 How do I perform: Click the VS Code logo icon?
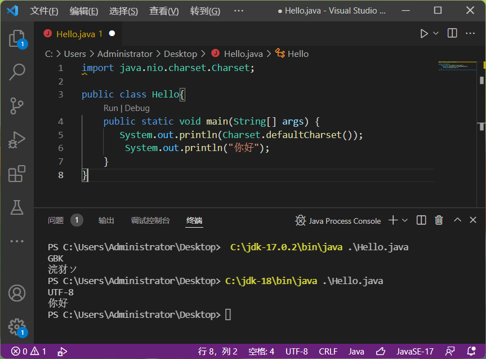12,11
